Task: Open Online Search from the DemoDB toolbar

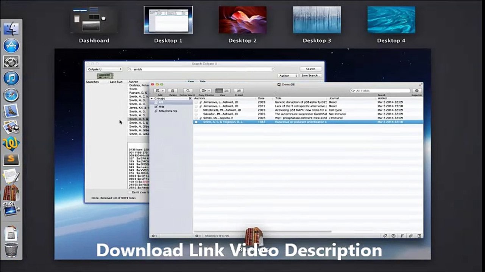Action: click(x=187, y=91)
